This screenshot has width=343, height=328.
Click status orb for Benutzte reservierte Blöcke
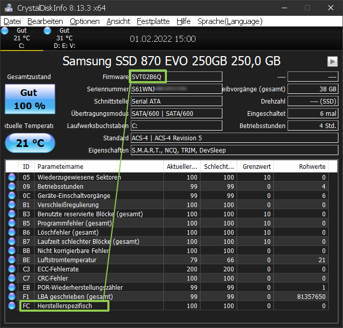click(12, 214)
